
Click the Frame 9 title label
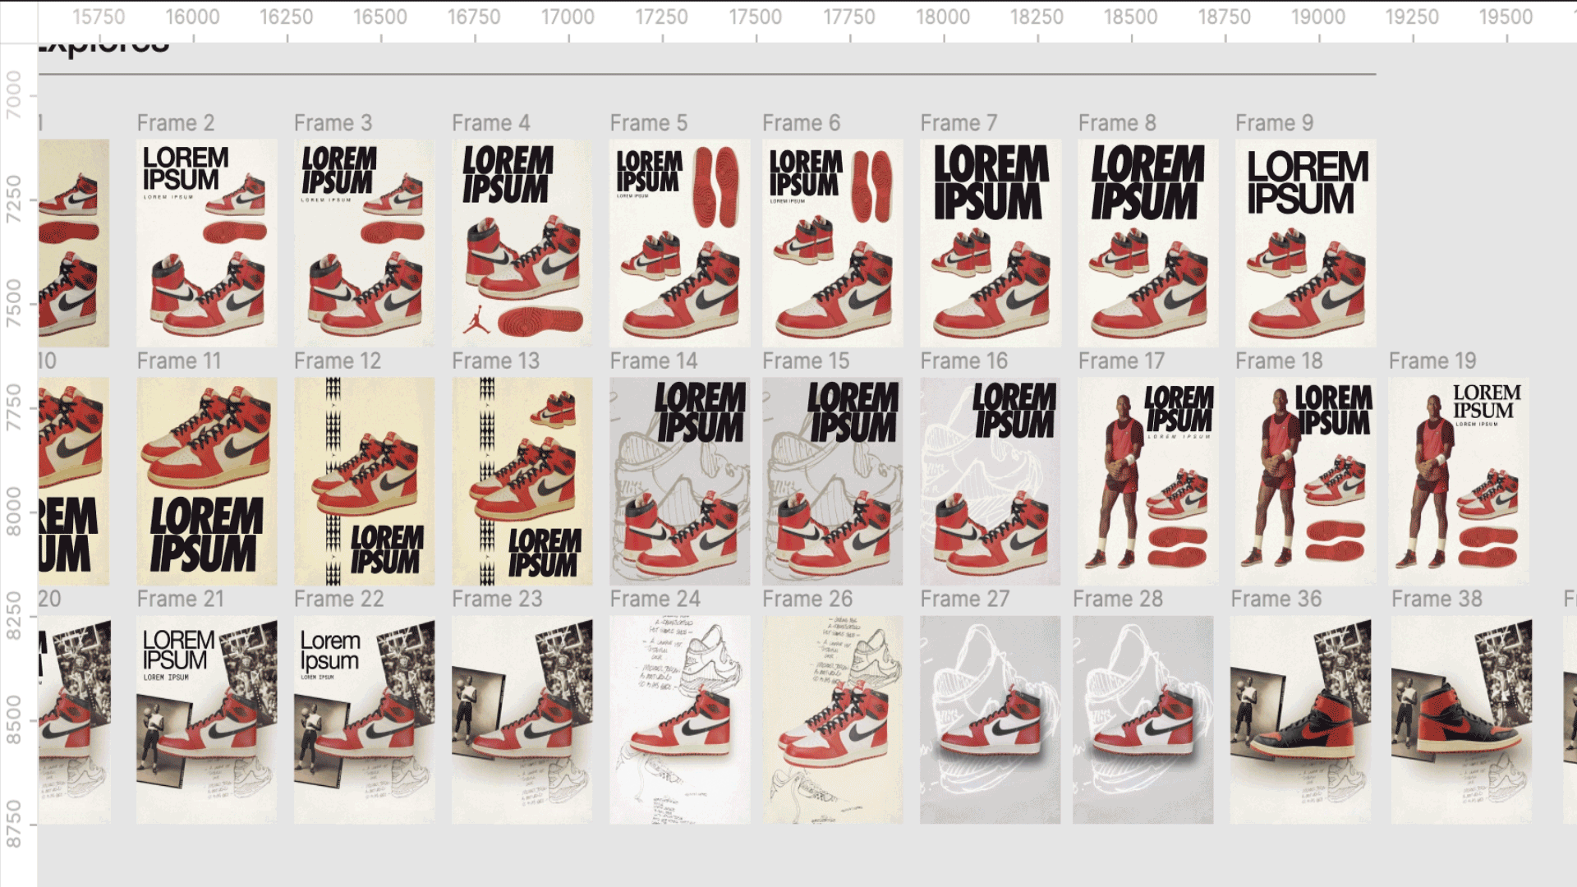coord(1274,123)
